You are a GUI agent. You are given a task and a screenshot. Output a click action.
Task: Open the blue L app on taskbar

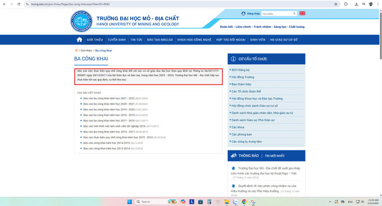tap(192, 202)
